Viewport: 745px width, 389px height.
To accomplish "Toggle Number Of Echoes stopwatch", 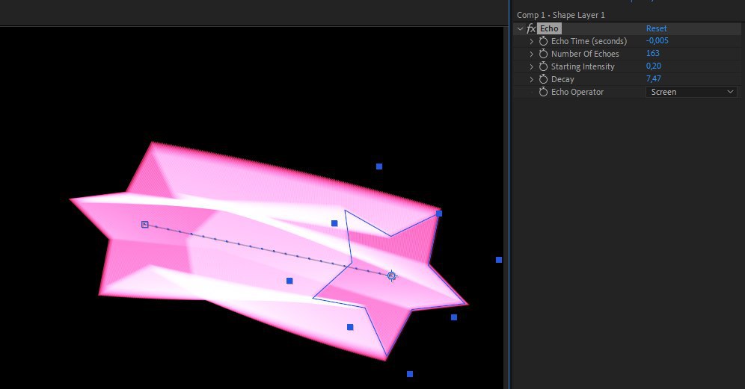I will point(544,54).
